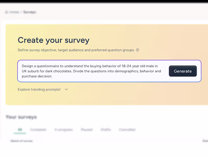Select the All tab under Your surveys

20,130
